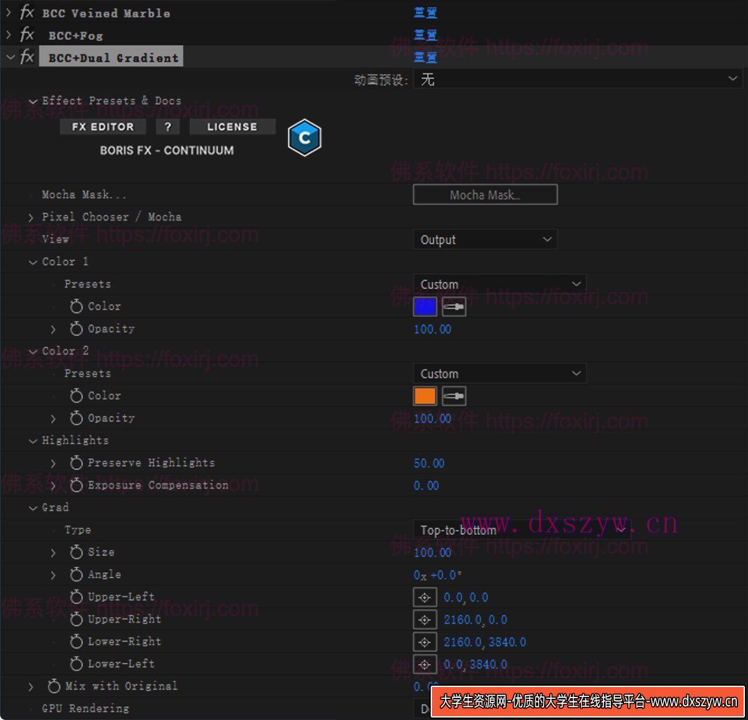This screenshot has width=748, height=720.
Task: Toggle stopwatch for Angle
Action: [x=76, y=575]
